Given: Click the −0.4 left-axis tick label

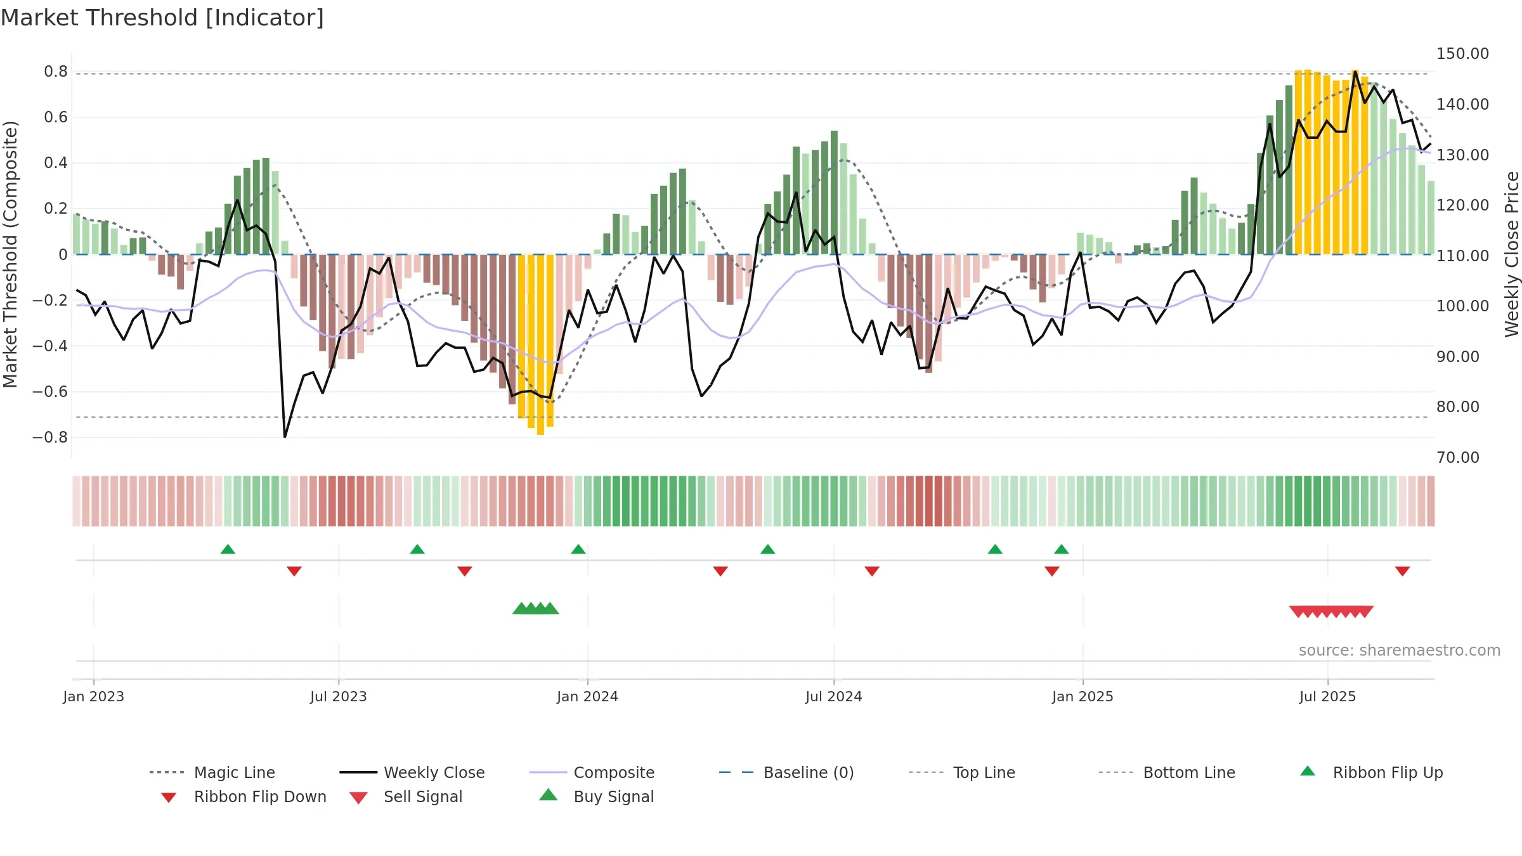Looking at the screenshot, I should pyautogui.click(x=50, y=346).
